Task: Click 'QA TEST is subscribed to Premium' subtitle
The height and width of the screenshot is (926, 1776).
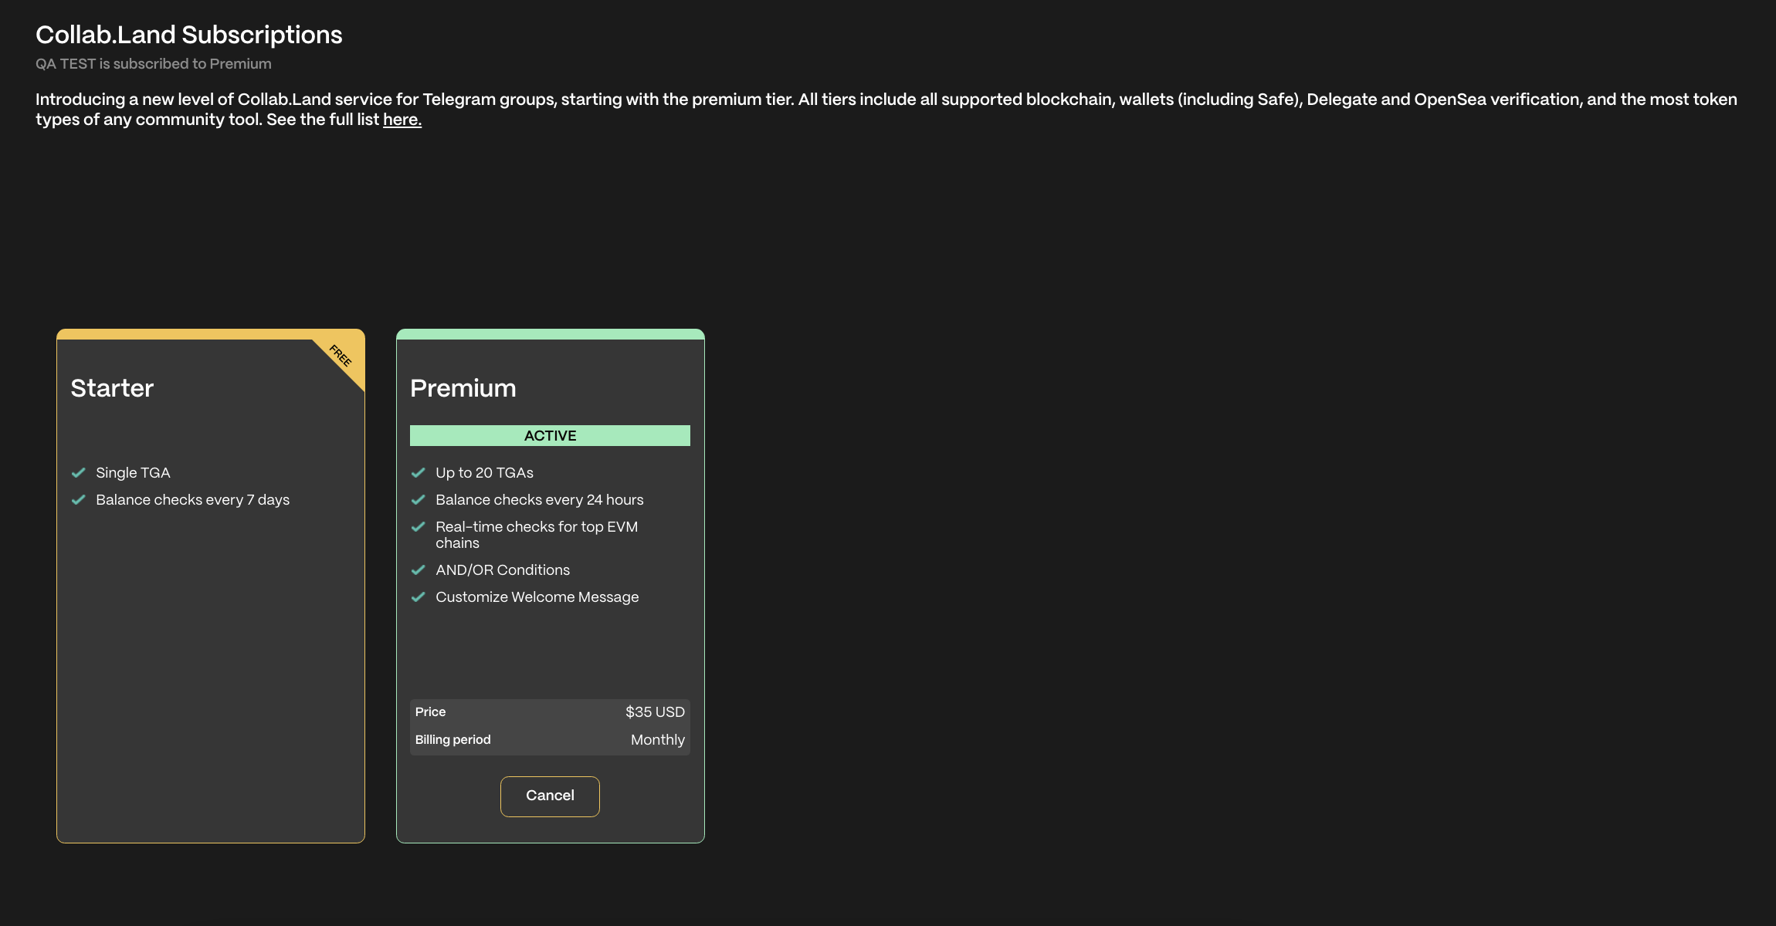Action: (154, 64)
